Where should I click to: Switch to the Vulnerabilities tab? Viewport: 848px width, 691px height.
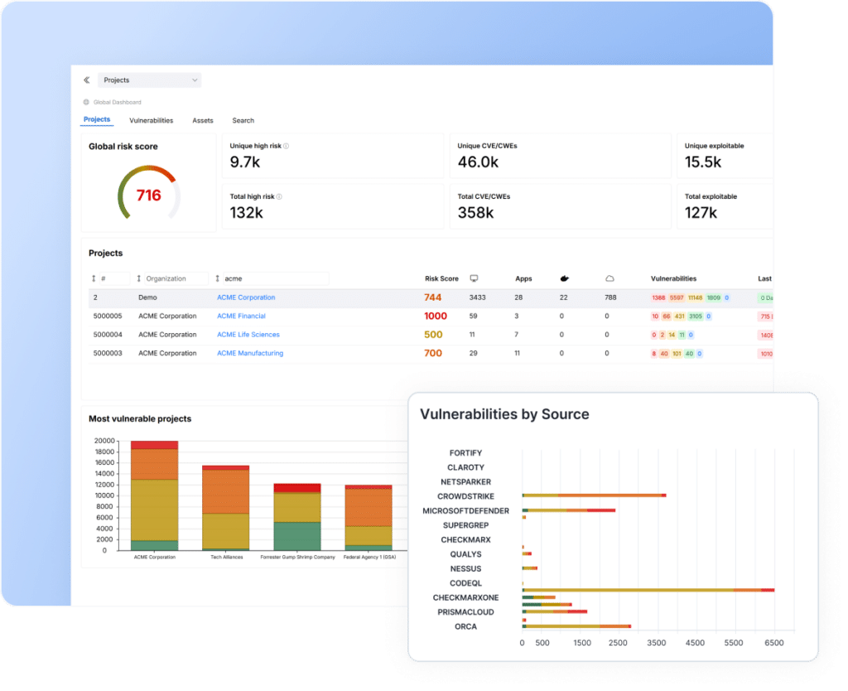pyautogui.click(x=150, y=120)
